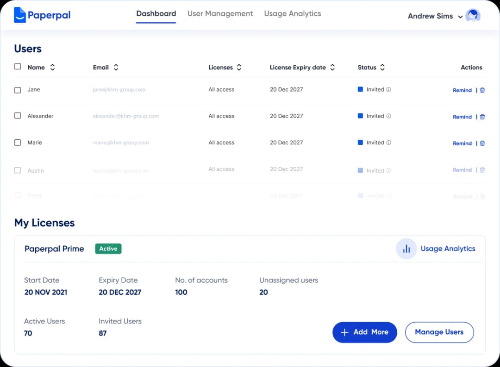The height and width of the screenshot is (367, 500).
Task: Click the Invited Users count 87
Action: pos(102,333)
